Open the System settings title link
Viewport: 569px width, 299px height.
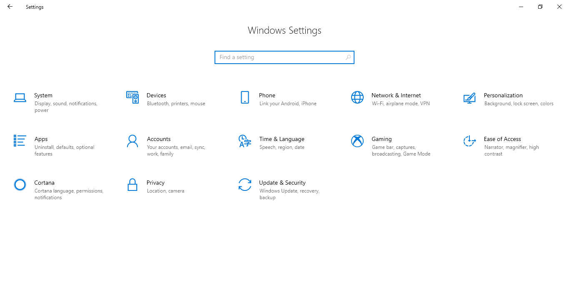coord(43,95)
